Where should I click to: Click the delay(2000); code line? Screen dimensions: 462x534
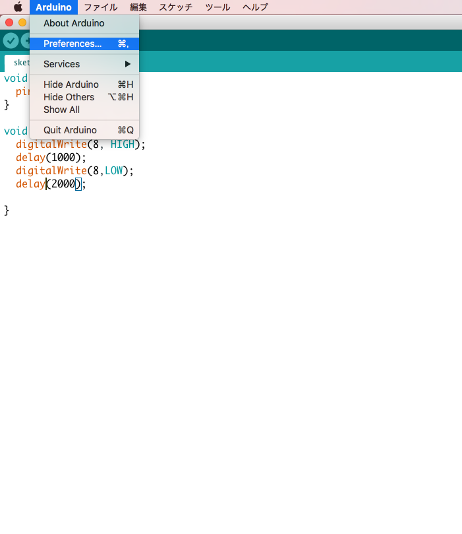[x=51, y=184]
